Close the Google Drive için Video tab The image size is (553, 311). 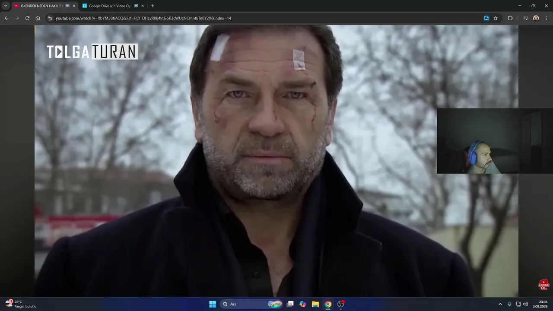click(143, 6)
